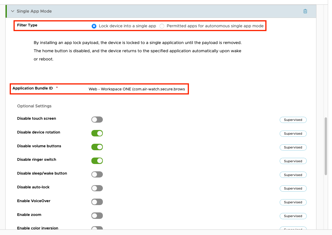Turn off Disable device rotation toggle
332x235 pixels.
pyautogui.click(x=97, y=133)
